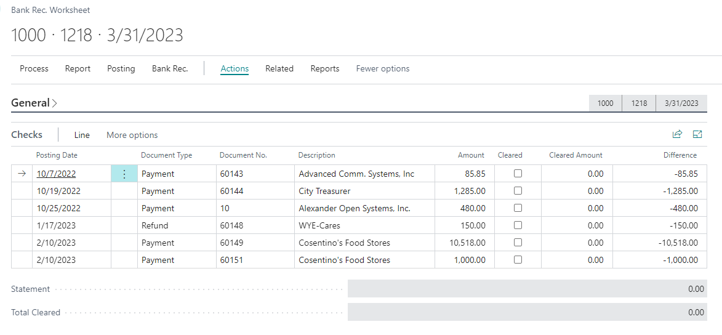Select the Actions tab
Viewport: 722px width, 335px height.
235,69
